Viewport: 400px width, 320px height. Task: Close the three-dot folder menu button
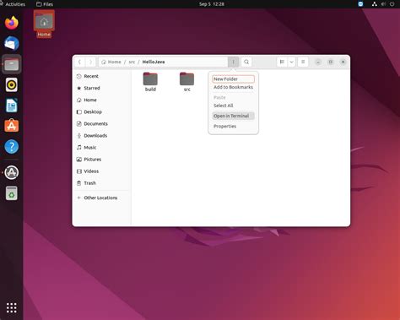coord(233,62)
